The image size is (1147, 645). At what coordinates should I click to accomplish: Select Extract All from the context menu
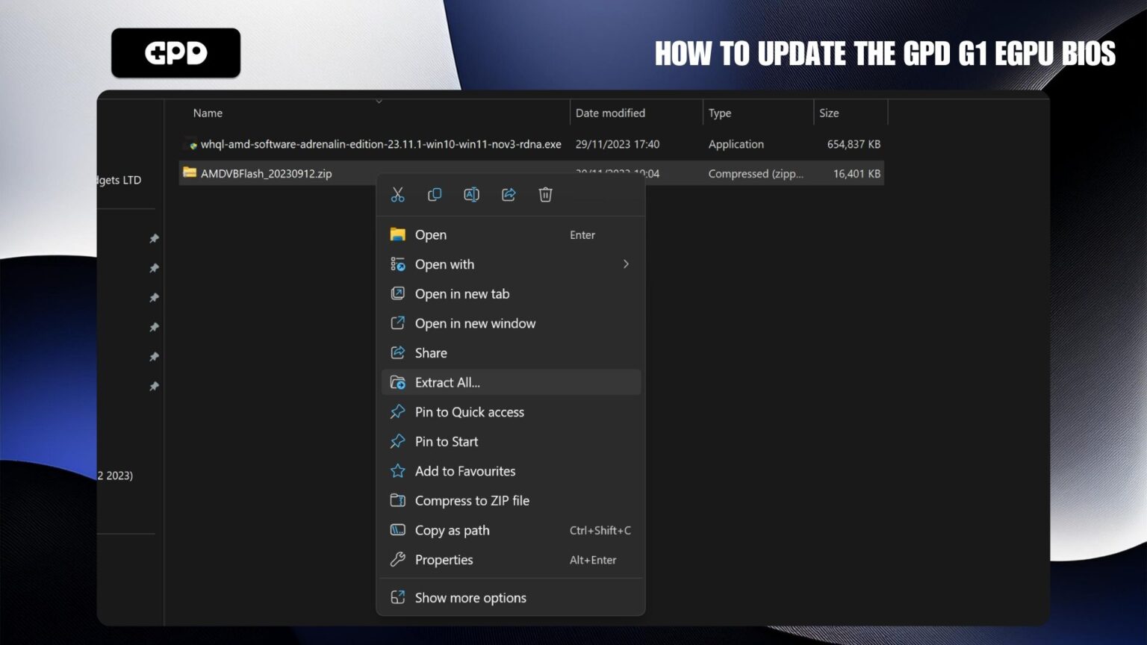[447, 381]
